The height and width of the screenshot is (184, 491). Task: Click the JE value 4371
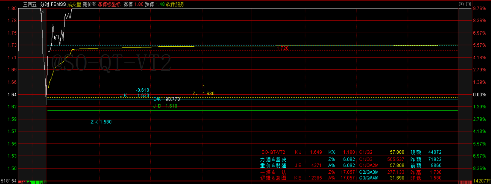tap(316, 166)
